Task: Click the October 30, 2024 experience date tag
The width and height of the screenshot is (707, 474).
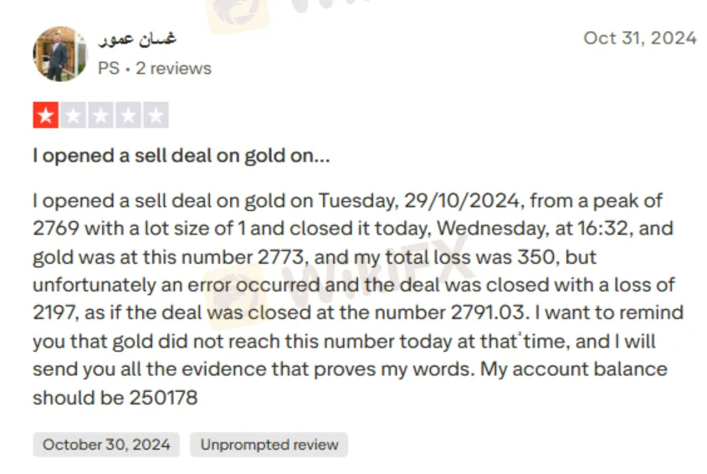Action: click(x=106, y=445)
